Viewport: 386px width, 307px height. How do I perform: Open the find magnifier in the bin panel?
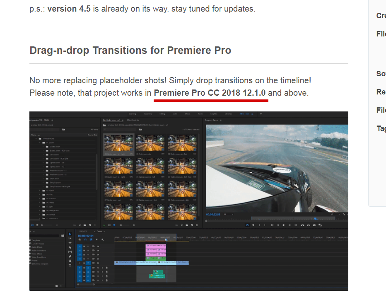pyautogui.click(x=182, y=225)
